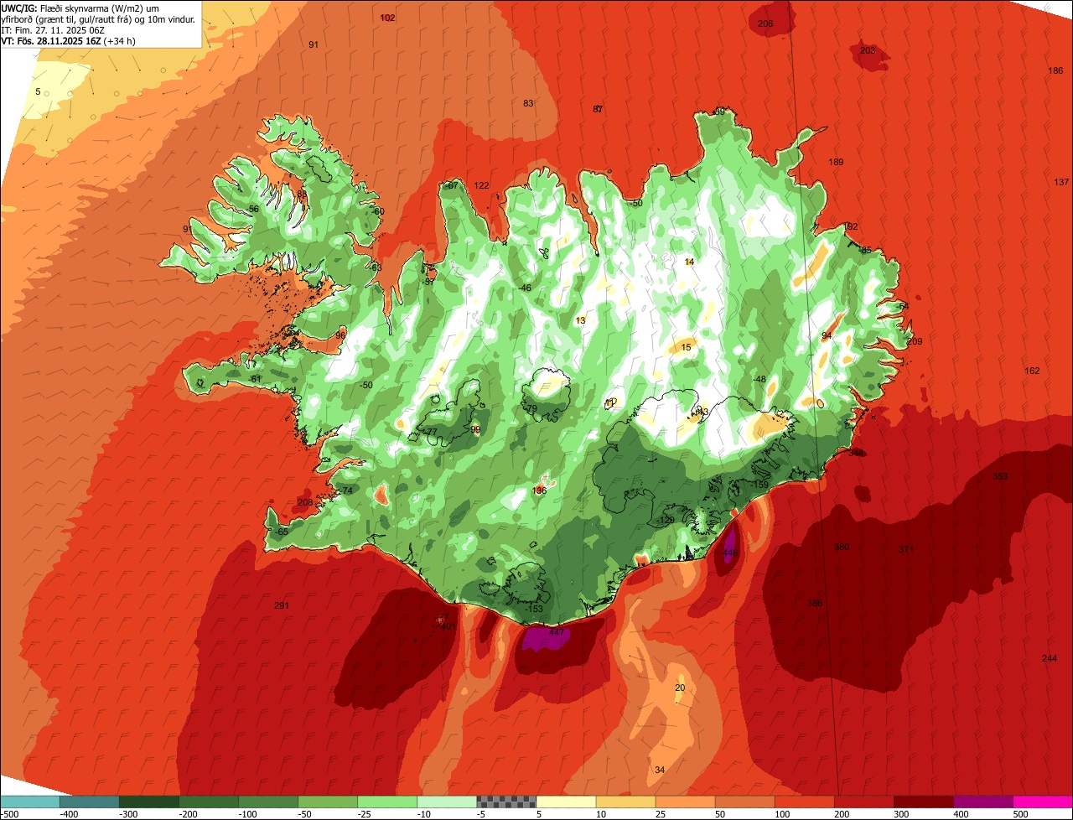This screenshot has width=1073, height=820.
Task: Click the '-159' value near the southeast coast
Action: [x=760, y=485]
